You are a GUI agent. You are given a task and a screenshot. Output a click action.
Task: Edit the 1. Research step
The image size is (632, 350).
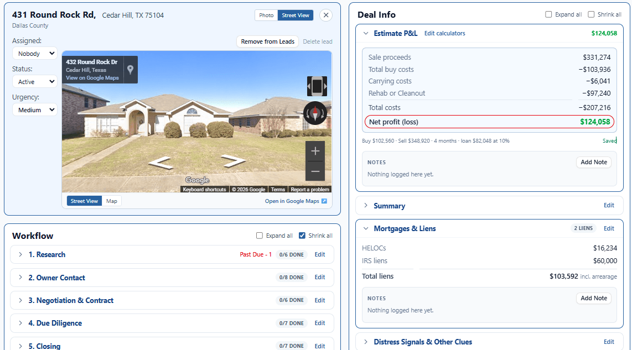pyautogui.click(x=320, y=254)
